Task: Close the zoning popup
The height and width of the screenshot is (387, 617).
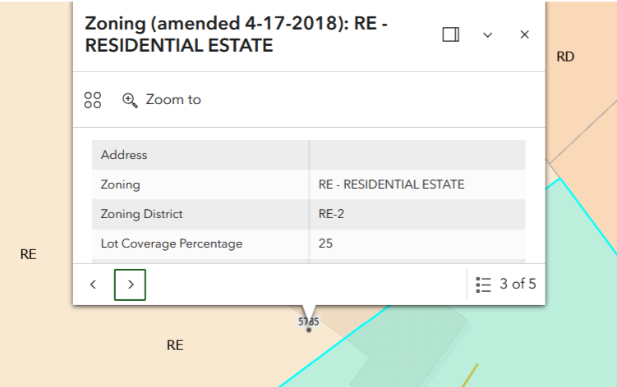Action: (524, 34)
